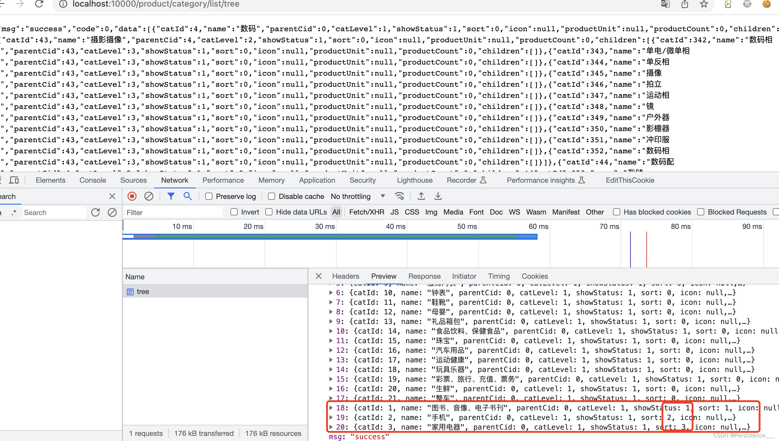Expand row 8 named 母婴
779x441 pixels.
click(x=331, y=312)
